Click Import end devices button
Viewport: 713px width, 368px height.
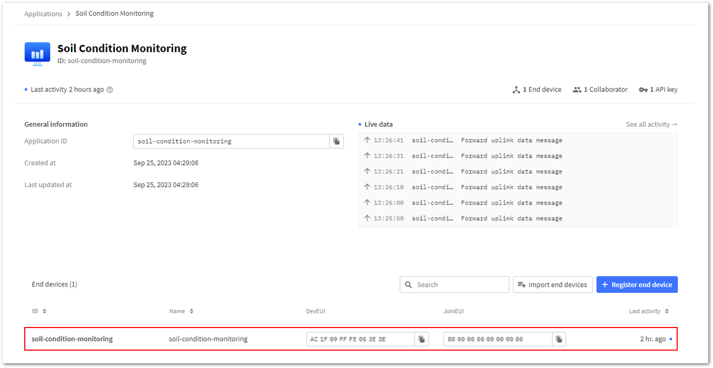553,284
